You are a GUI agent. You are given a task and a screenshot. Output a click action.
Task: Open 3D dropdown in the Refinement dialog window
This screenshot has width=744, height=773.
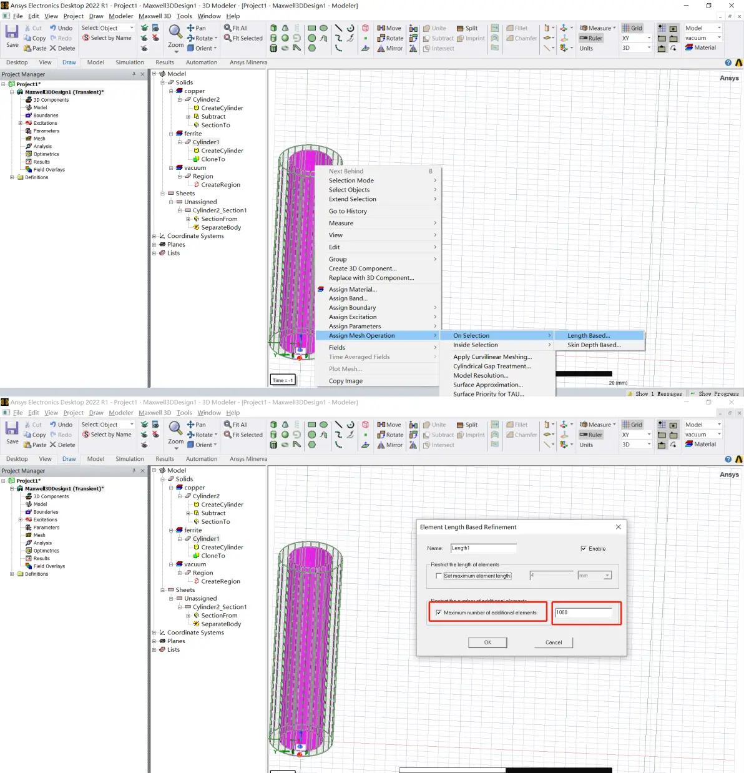pyautogui.click(x=636, y=445)
